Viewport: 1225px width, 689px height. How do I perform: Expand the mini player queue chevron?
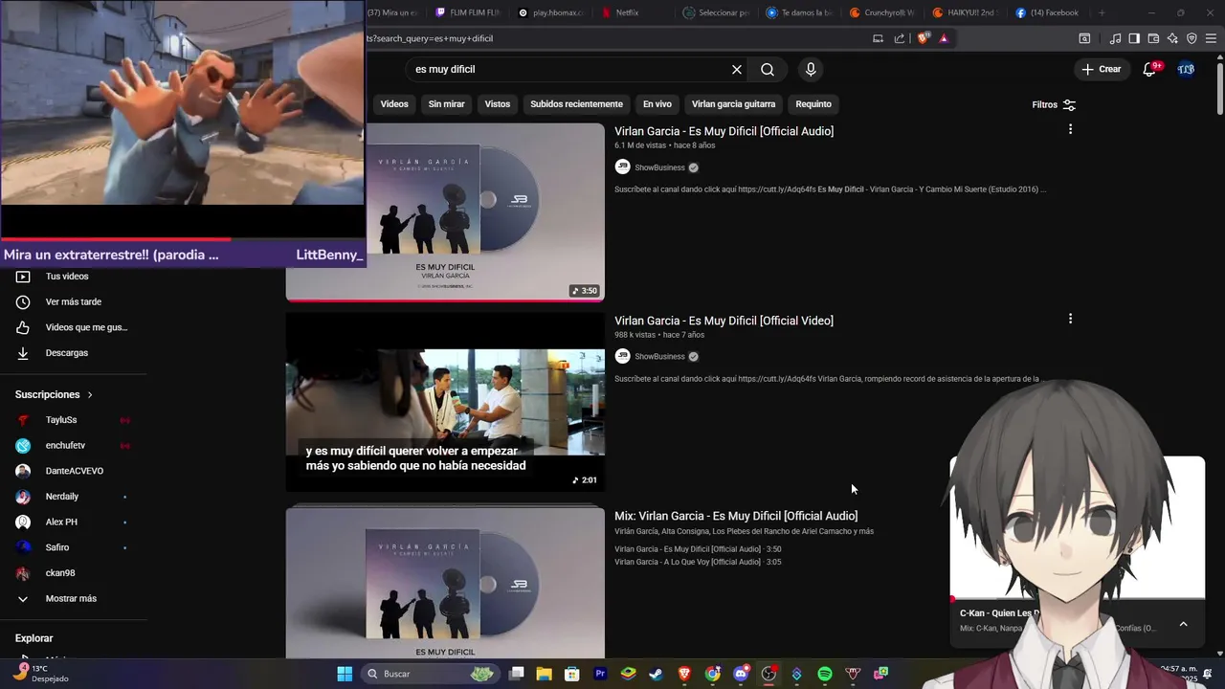pos(1183,624)
